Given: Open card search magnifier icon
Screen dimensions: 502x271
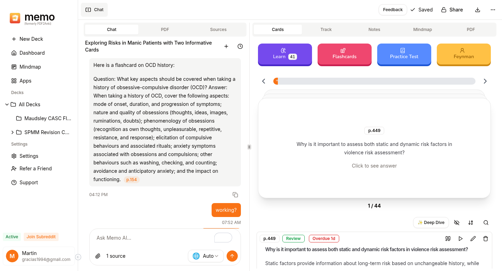Looking at the screenshot, I should 486,223.
